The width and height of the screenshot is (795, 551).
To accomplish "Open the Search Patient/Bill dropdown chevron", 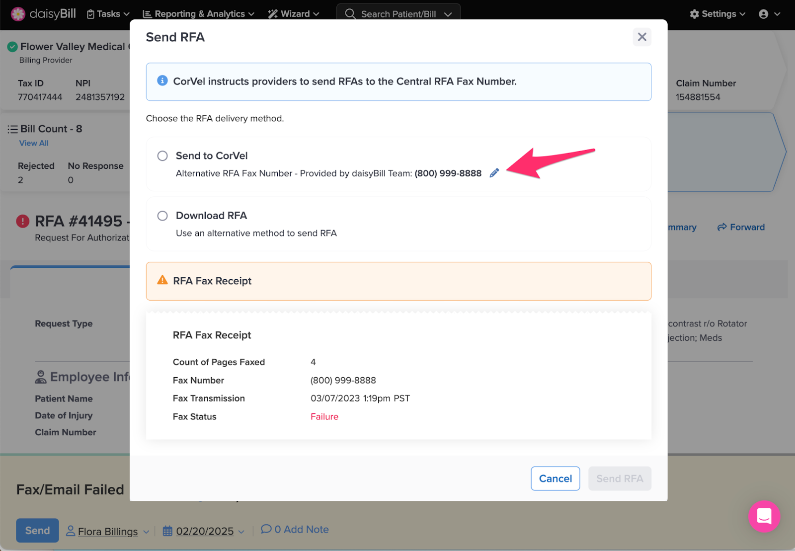I will click(x=448, y=14).
